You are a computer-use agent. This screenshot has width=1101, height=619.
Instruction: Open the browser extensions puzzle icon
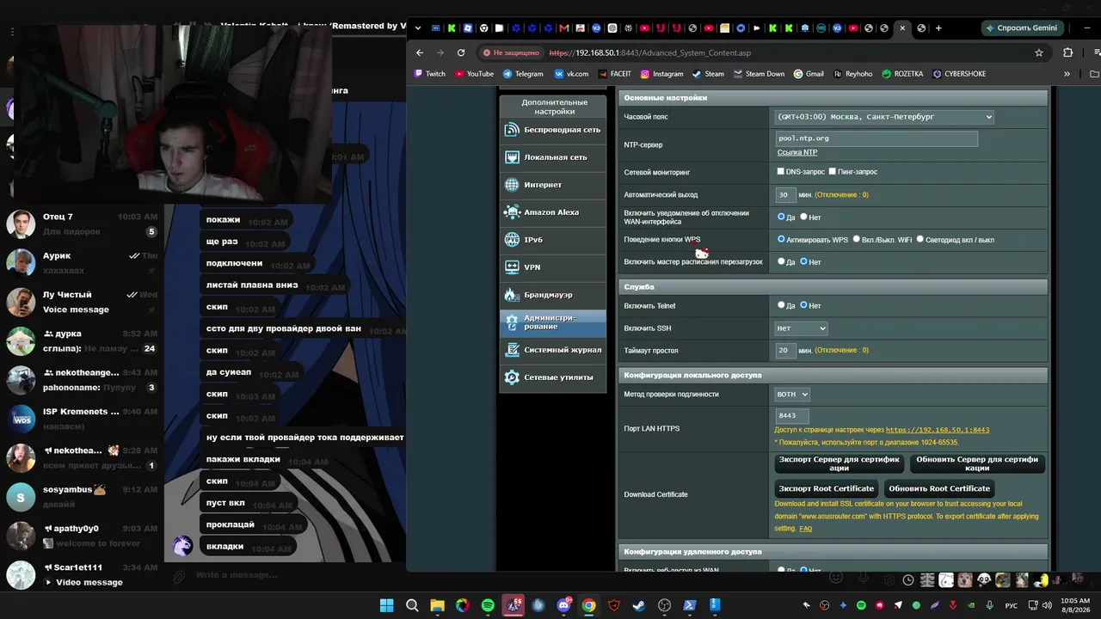[1068, 52]
